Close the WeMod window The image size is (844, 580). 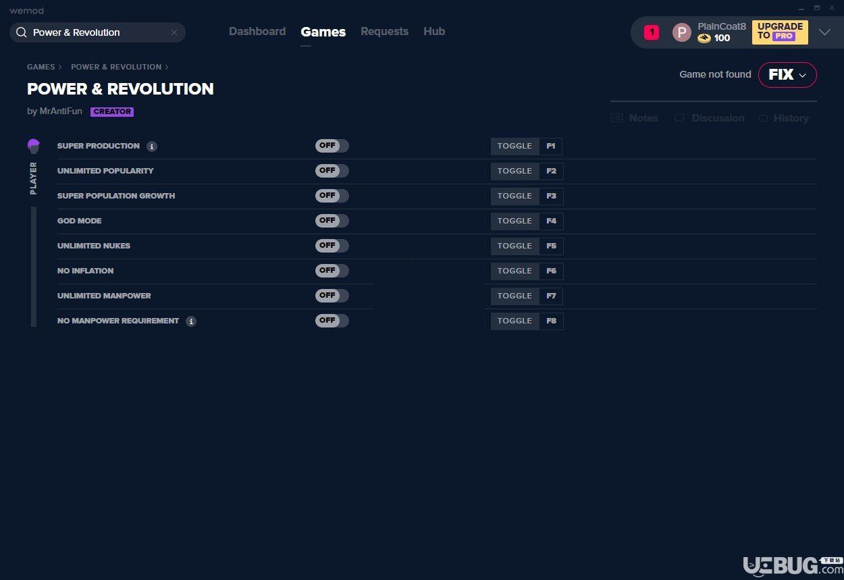(x=832, y=8)
